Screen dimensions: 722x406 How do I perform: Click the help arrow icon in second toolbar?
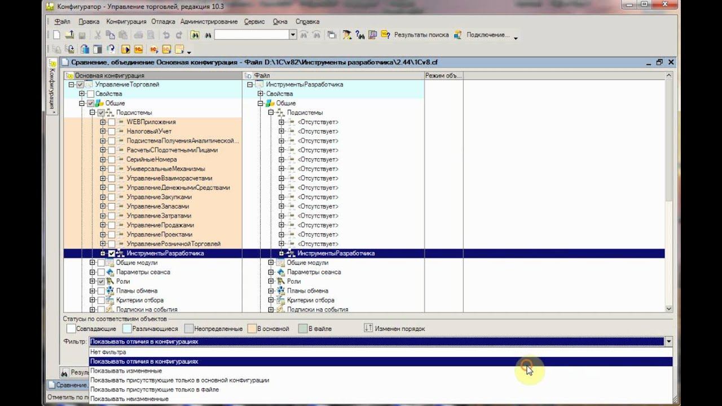pyautogui.click(x=111, y=49)
